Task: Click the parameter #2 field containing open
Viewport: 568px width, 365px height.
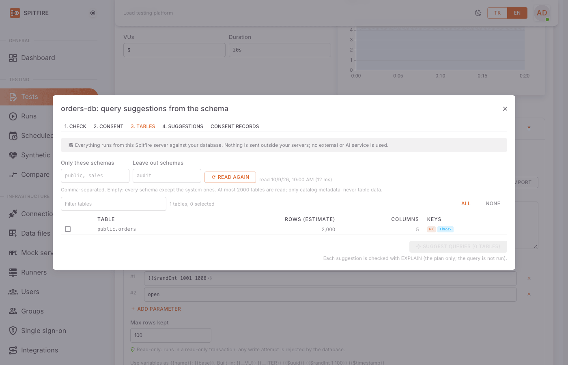Action: (330, 294)
